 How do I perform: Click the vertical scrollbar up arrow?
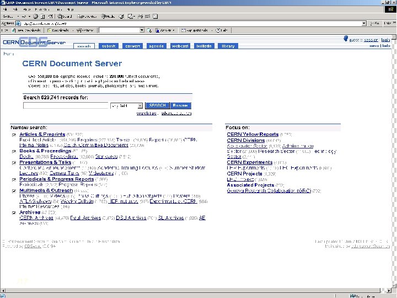point(394,37)
